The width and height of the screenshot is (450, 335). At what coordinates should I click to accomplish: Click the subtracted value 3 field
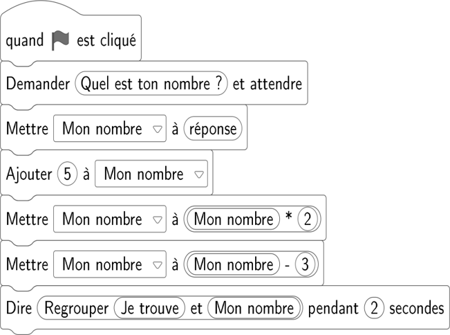(x=305, y=264)
